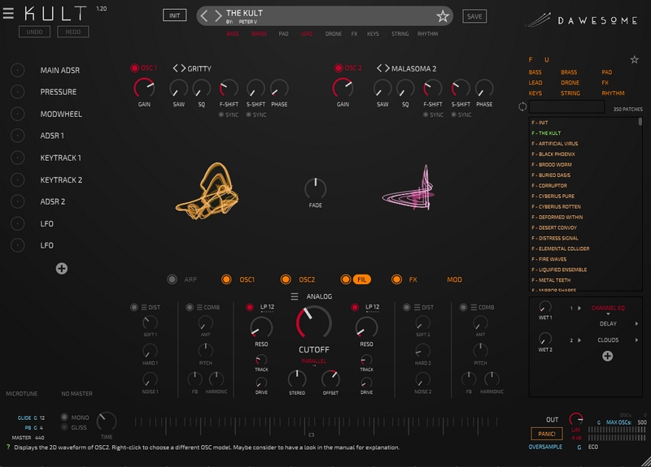Favorite the current patch with star icon
The height and width of the screenshot is (467, 651).
443,16
